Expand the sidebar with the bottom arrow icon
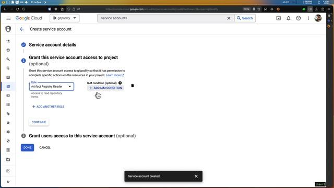 click(8, 182)
